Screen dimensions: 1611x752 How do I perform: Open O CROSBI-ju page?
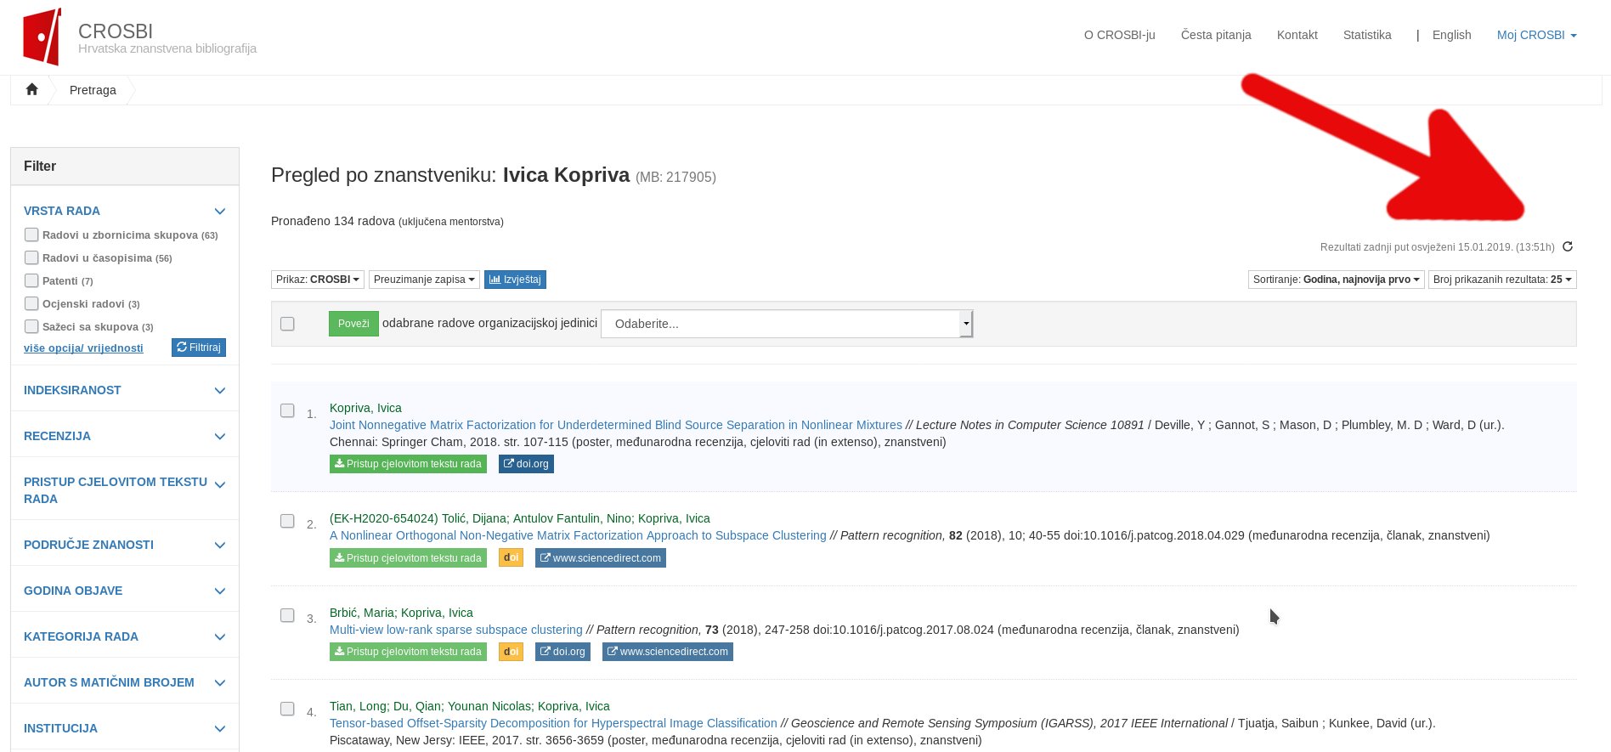[x=1119, y=35]
